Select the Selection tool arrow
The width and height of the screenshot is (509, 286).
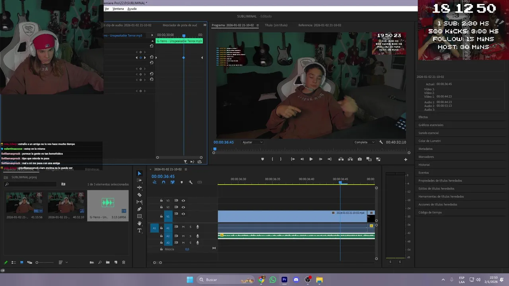tap(139, 173)
